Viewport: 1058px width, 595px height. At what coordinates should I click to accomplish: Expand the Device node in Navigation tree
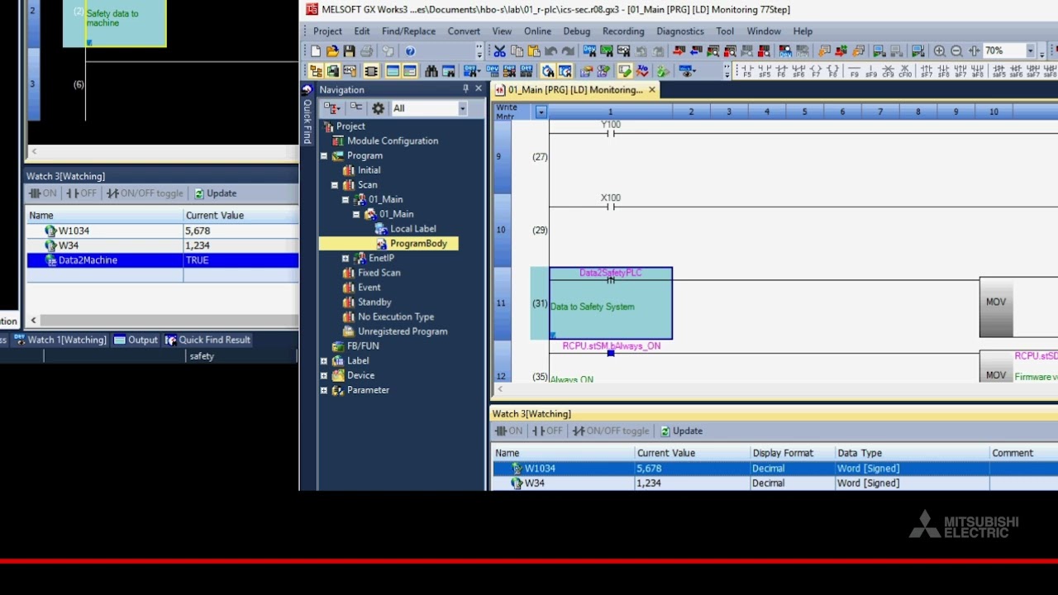pyautogui.click(x=324, y=376)
